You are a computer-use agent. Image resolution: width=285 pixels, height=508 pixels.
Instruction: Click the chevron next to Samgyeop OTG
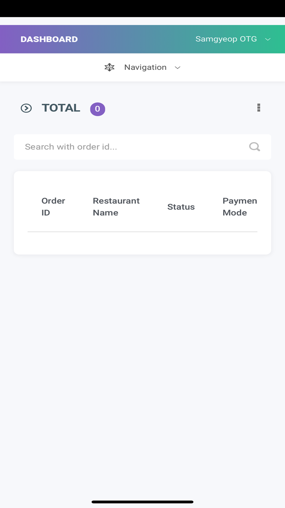[x=268, y=40]
